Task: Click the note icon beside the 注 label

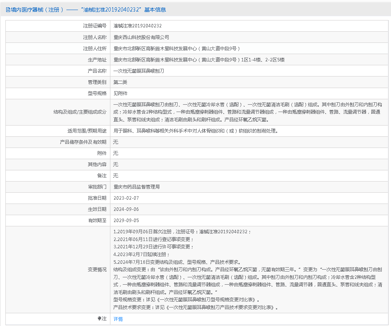Action: pos(99,319)
